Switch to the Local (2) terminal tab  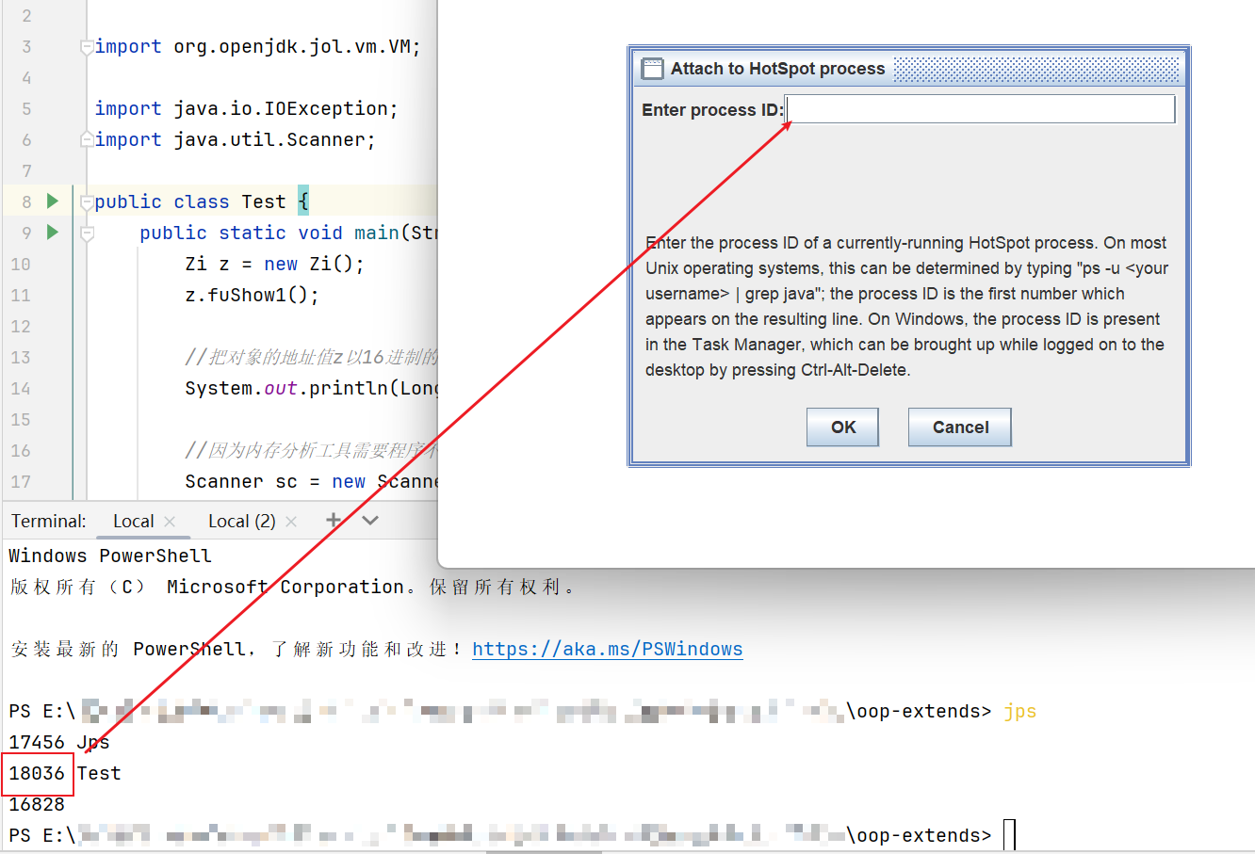(241, 521)
